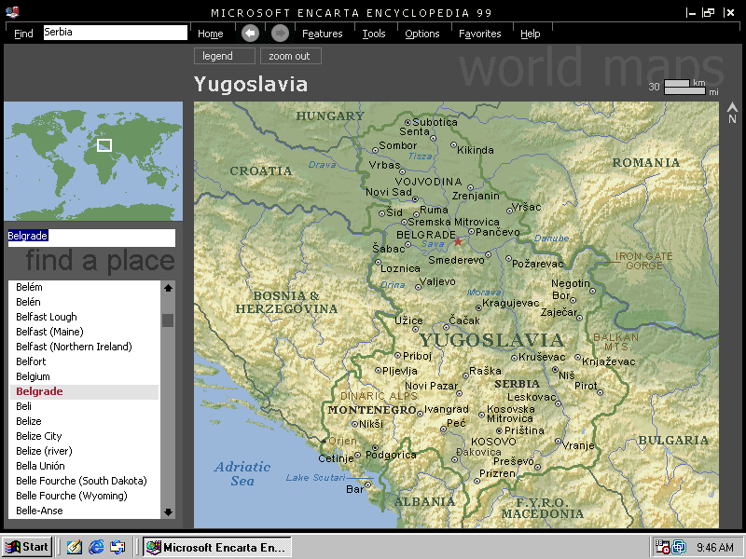Click the BOSNIA & HERZEGOVINA label
Image resolution: width=746 pixels, height=559 pixels.
(x=286, y=302)
